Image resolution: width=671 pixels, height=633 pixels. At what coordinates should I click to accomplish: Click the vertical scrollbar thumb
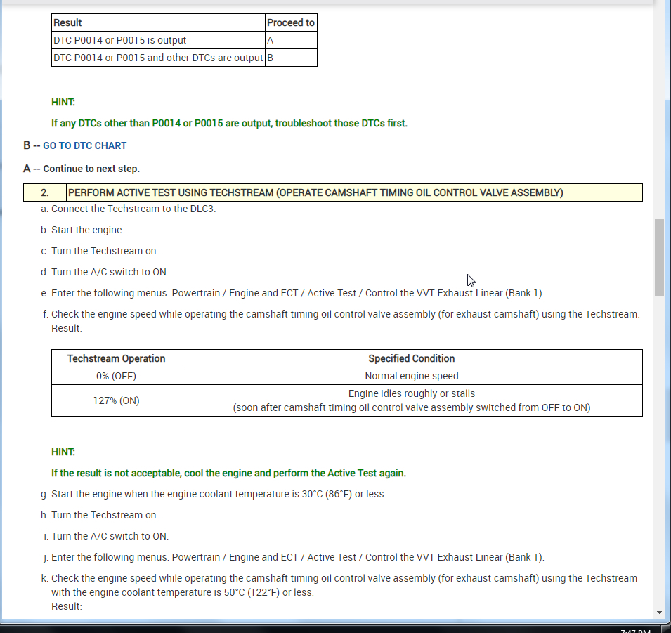pyautogui.click(x=659, y=258)
